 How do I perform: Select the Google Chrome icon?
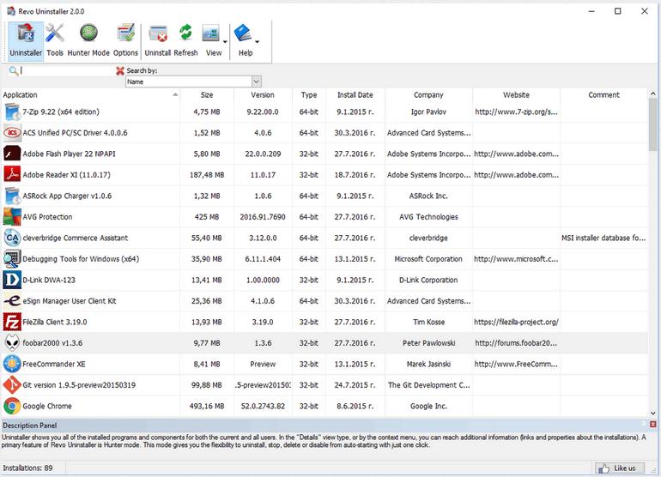[12, 406]
